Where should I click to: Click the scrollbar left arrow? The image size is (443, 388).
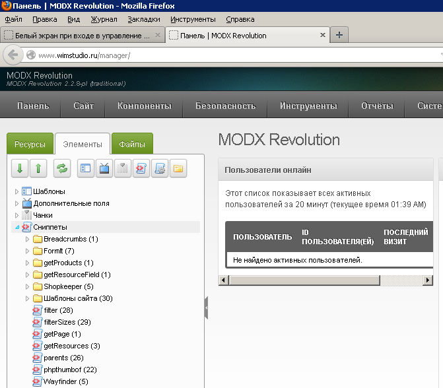224,280
